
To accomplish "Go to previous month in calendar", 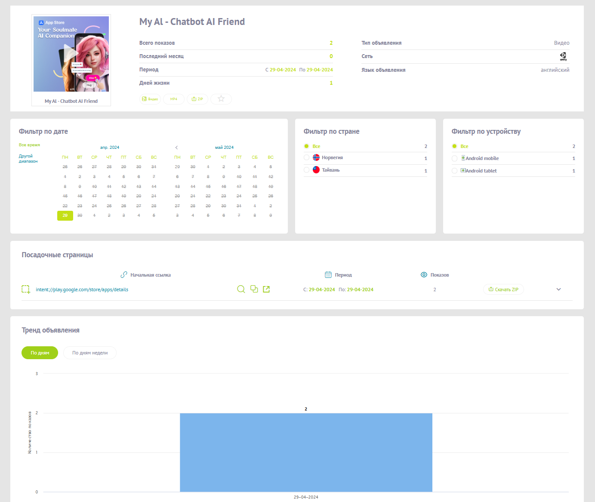I will [x=176, y=148].
